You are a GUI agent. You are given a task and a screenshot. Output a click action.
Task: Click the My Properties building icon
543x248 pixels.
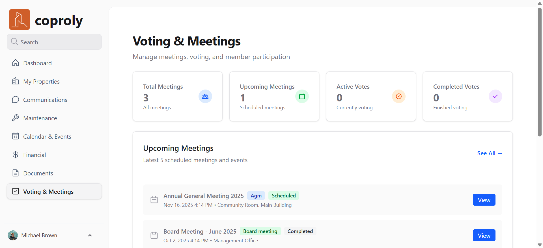[x=16, y=81]
